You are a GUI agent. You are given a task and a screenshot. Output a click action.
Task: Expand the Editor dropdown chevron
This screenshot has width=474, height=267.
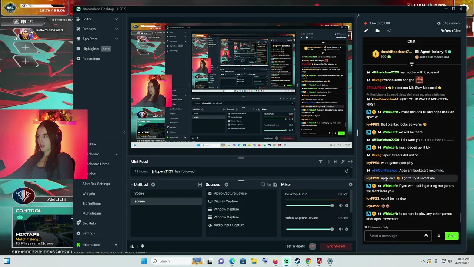pos(116,19)
